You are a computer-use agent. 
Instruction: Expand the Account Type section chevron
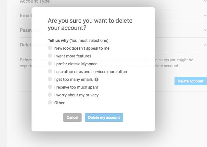tap(205, 1)
